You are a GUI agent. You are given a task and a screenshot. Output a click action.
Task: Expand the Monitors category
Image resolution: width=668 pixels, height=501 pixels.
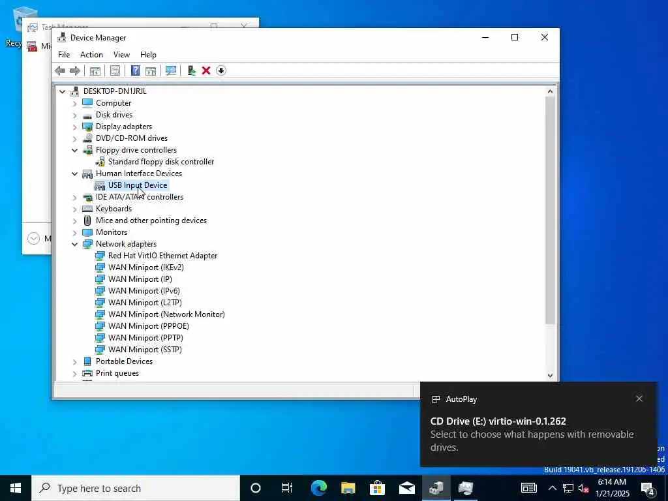74,233
